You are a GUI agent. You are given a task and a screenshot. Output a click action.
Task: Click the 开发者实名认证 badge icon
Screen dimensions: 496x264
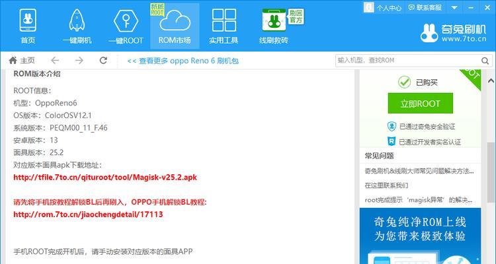(x=392, y=141)
